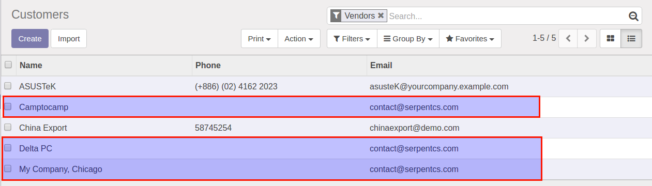
Task: Switch to list view
Action: [x=631, y=38]
